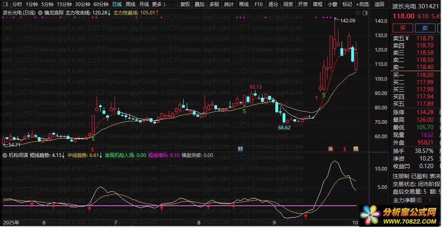Click the green S signal below 92.13
Screen dimensions: 443x228
[x=244, y=111]
